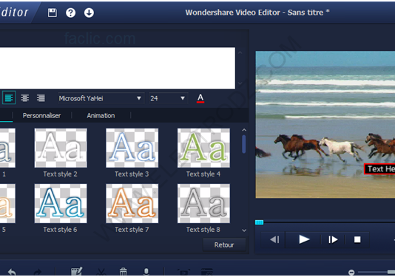Step to the next frame
395x277 pixels.
pos(333,239)
